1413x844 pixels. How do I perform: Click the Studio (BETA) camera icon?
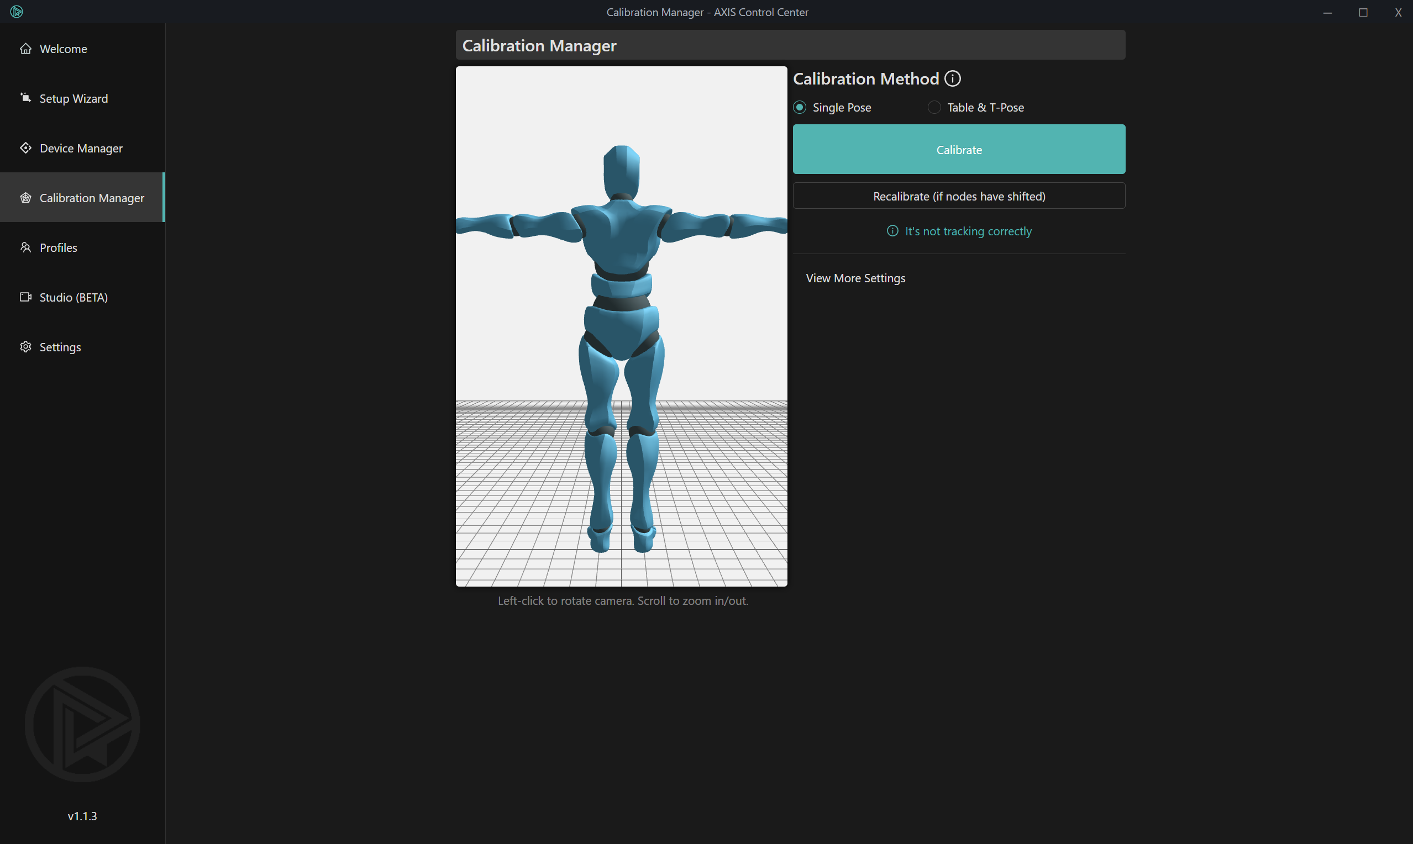(25, 297)
